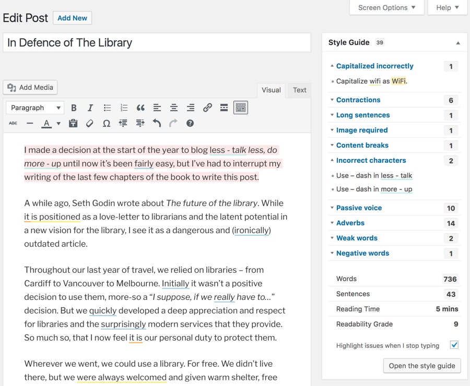Apply strikethrough formatting

coord(13,123)
